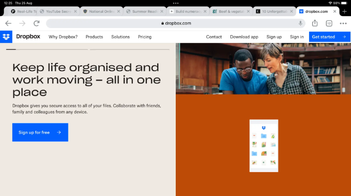Go back with the browser back arrow
Image resolution: width=351 pixels, height=196 pixels.
pos(8,23)
